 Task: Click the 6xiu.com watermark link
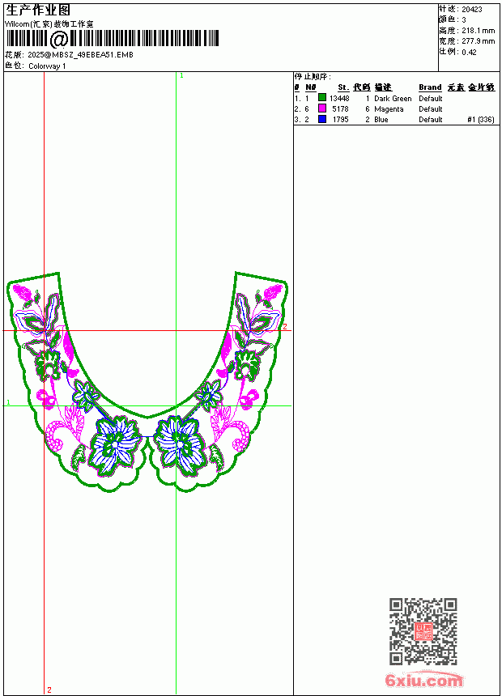click(x=423, y=680)
